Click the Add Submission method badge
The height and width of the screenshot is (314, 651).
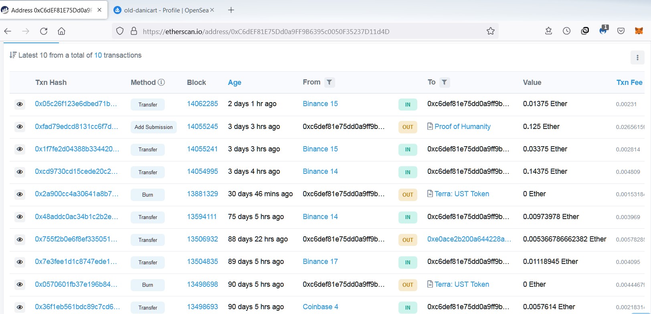[154, 127]
